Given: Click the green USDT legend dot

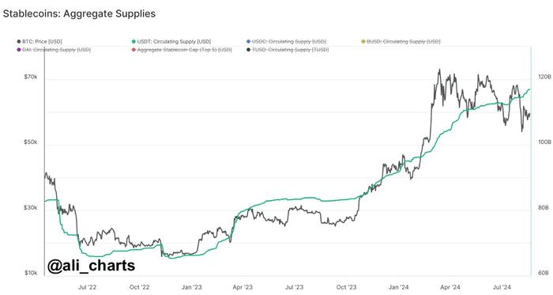Looking at the screenshot, I should click(x=134, y=42).
